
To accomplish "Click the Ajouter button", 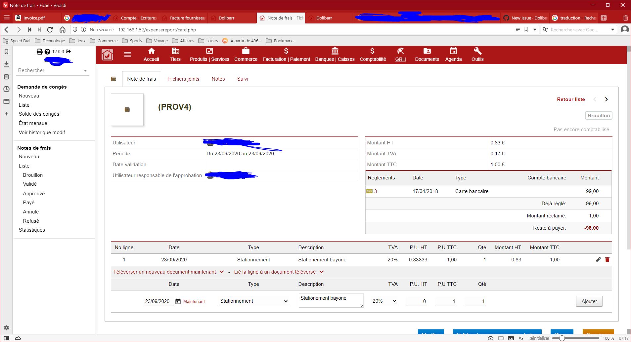I will tap(589, 301).
